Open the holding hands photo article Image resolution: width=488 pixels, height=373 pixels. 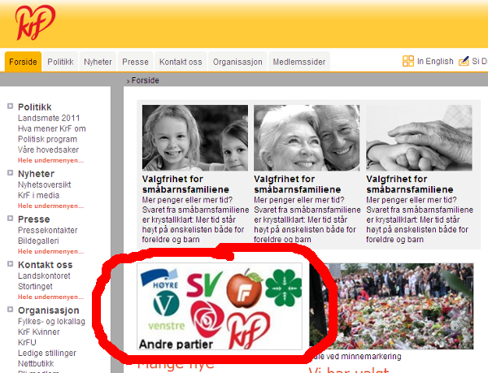419,137
